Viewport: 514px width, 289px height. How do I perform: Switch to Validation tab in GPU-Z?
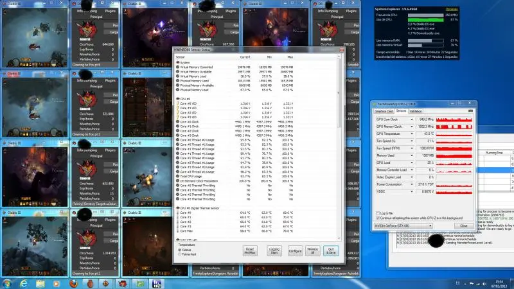416,111
